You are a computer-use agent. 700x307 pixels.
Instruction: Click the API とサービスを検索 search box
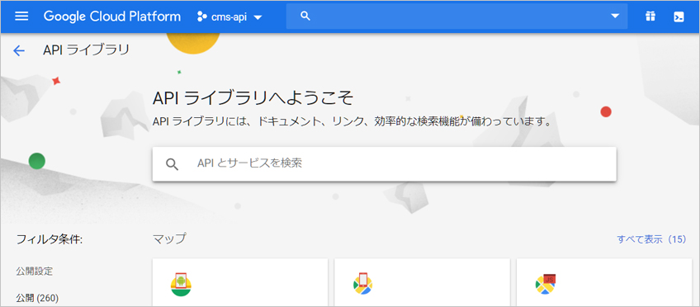385,163
